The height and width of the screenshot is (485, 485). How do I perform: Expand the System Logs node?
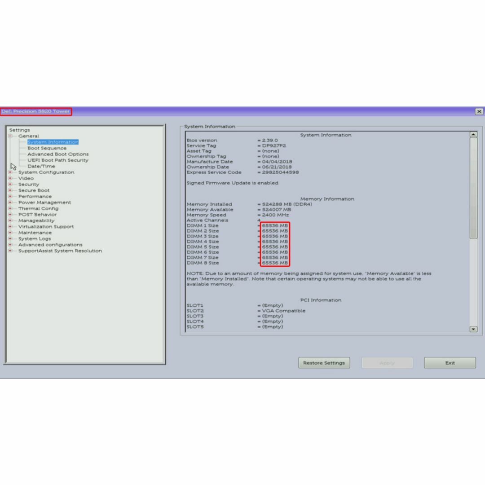(x=10, y=238)
